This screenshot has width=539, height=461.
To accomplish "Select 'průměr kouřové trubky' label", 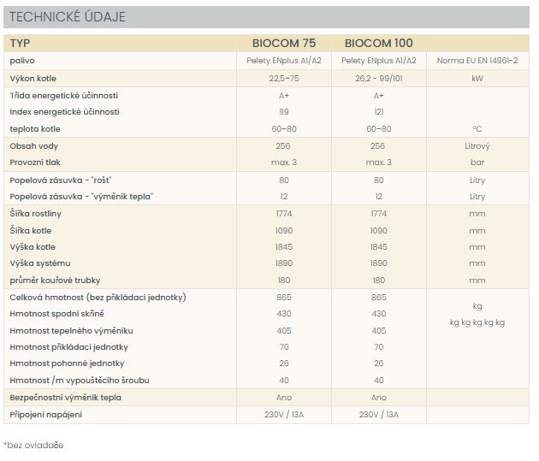I will pyautogui.click(x=55, y=281).
